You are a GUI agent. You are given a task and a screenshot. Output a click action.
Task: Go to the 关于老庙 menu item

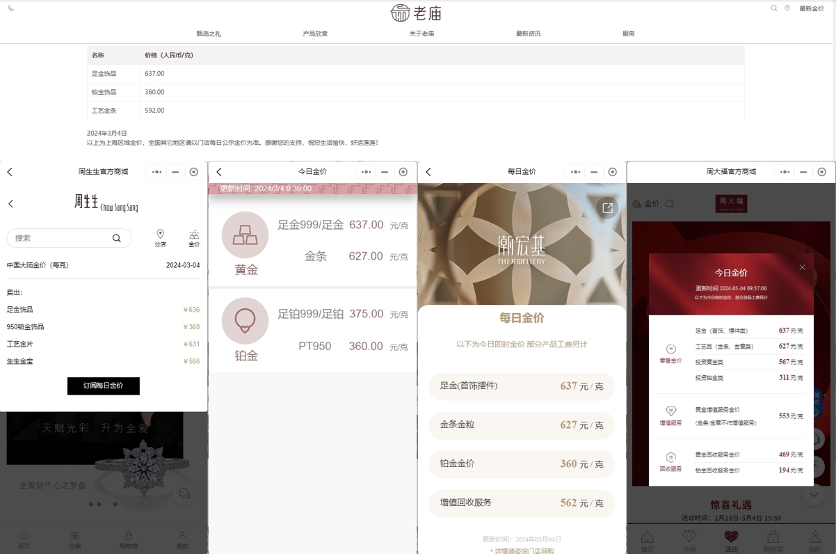(x=421, y=33)
